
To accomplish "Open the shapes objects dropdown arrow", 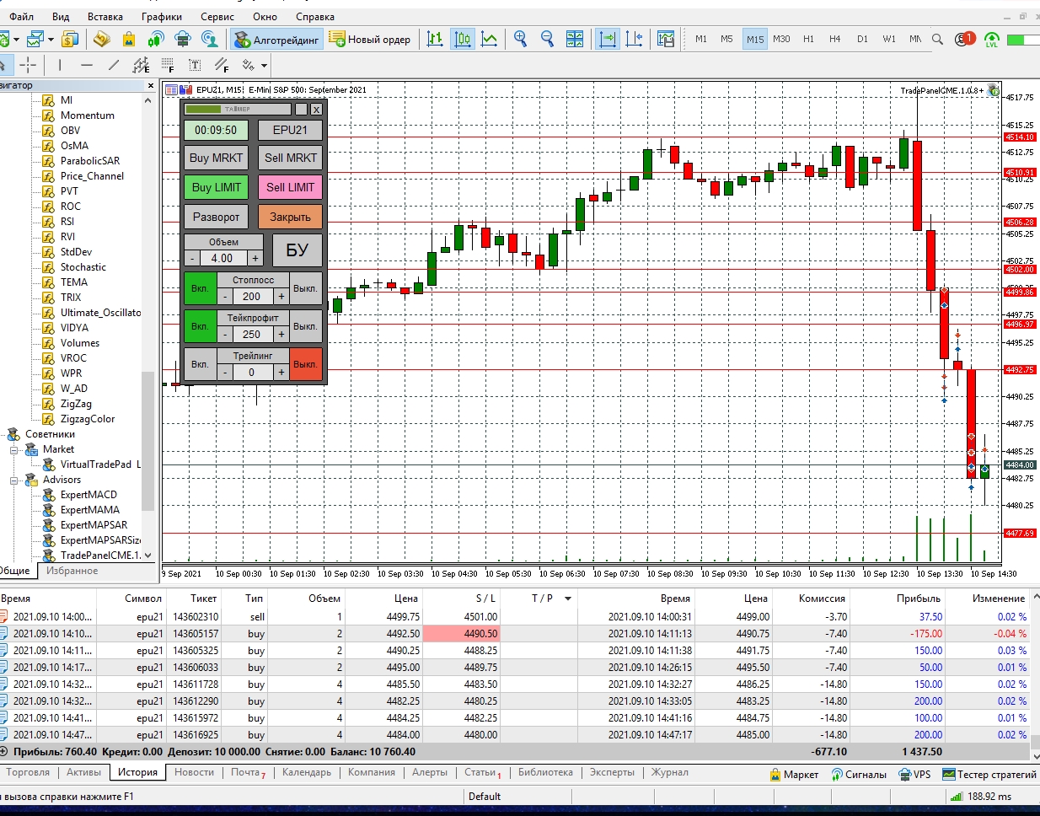I will pyautogui.click(x=264, y=65).
